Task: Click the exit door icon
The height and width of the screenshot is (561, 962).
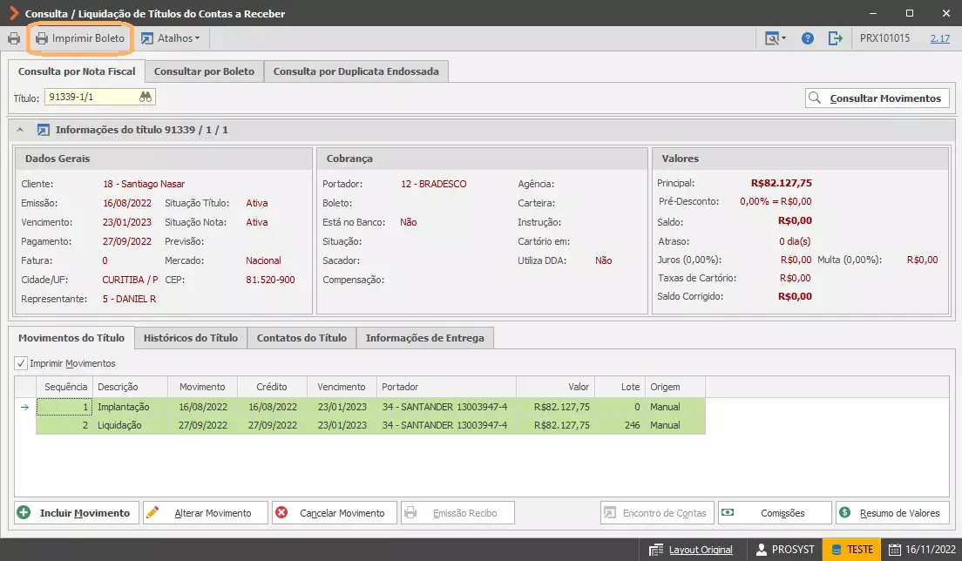Action: (x=835, y=38)
